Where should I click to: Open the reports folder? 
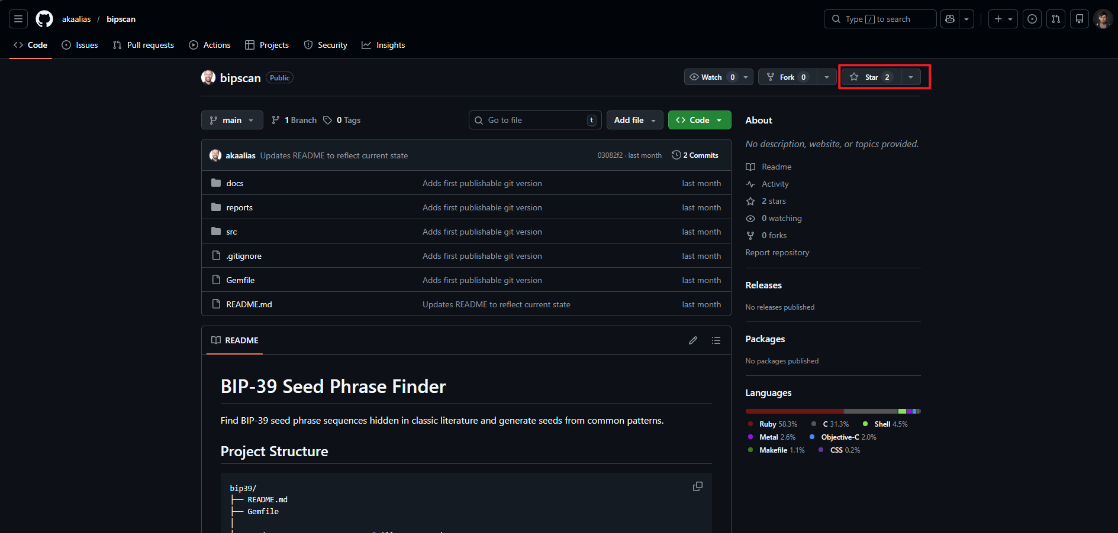click(239, 207)
